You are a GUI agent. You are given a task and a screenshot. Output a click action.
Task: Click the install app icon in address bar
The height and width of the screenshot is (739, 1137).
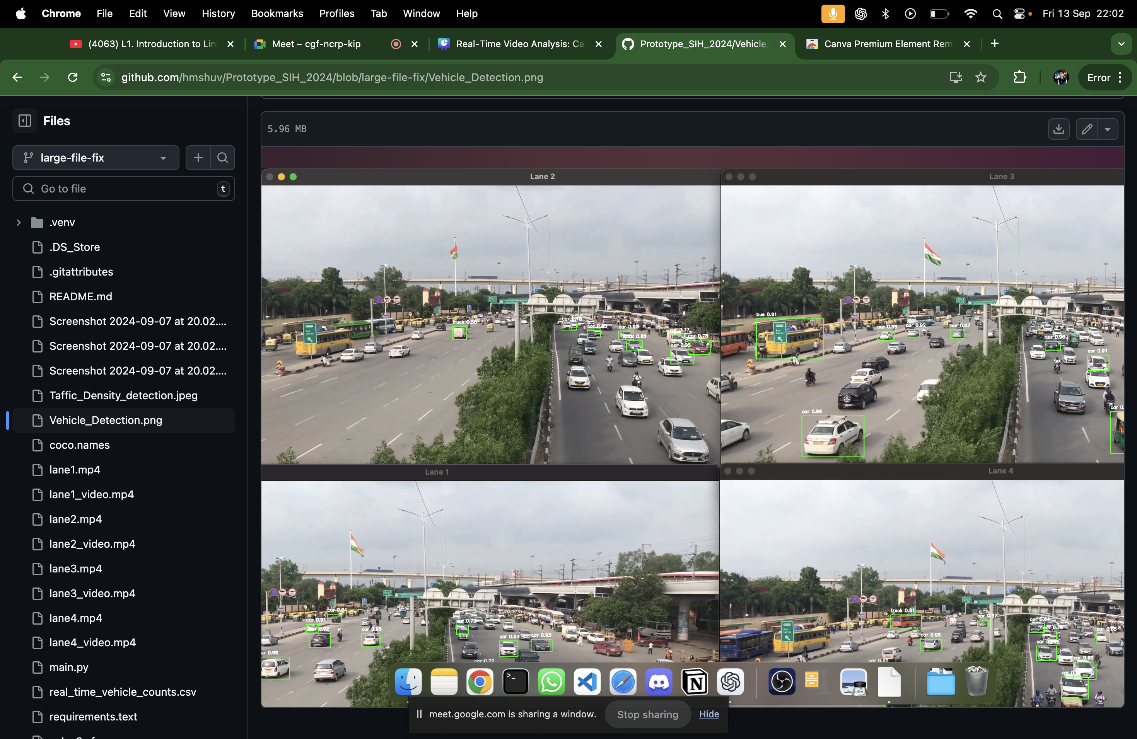point(956,77)
